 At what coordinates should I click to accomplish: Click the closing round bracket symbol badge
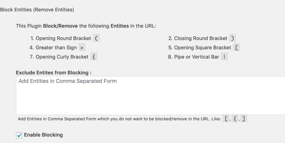point(232,38)
